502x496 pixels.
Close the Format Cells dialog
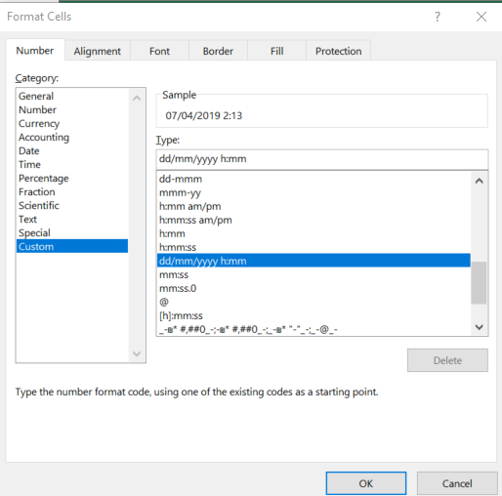(x=481, y=17)
